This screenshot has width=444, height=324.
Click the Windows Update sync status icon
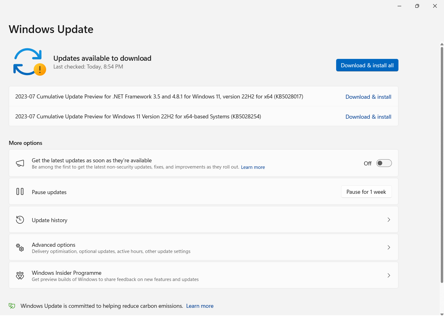(x=29, y=62)
